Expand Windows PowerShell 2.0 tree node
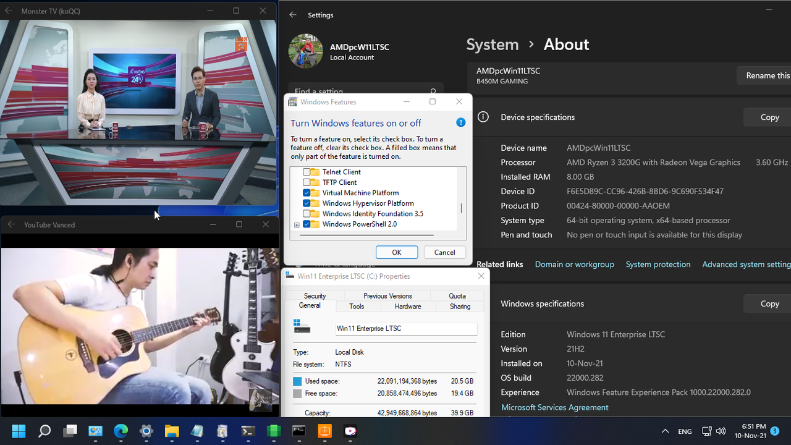791x445 pixels. pos(297,224)
